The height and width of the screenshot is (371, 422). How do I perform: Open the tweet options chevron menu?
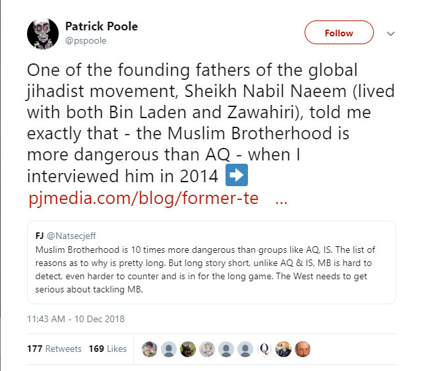390,33
